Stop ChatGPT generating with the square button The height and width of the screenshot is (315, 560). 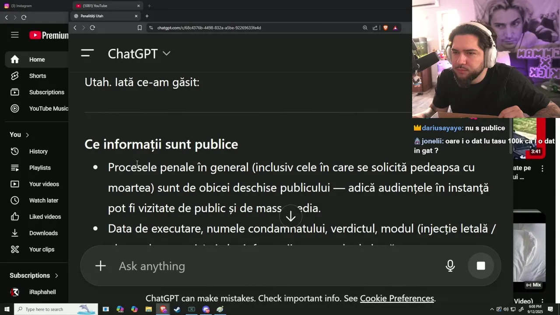pos(481,266)
